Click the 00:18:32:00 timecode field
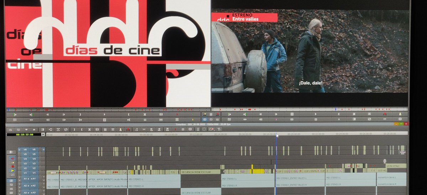Image resolution: width=427 pixels, height=195 pixels. [25, 134]
